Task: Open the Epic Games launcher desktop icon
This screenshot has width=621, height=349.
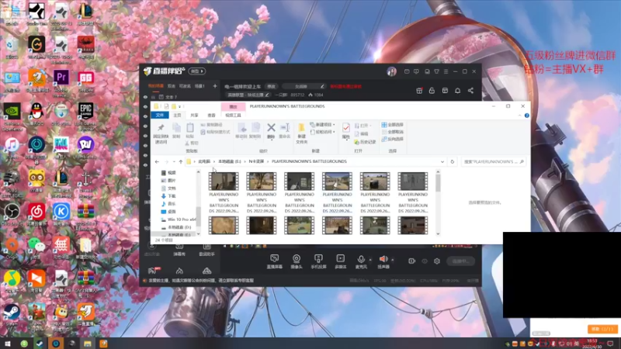Action: [85, 111]
